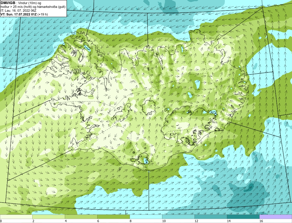
Task: Click the 14–16 m/s dark teal swatch
Action: (243, 217)
